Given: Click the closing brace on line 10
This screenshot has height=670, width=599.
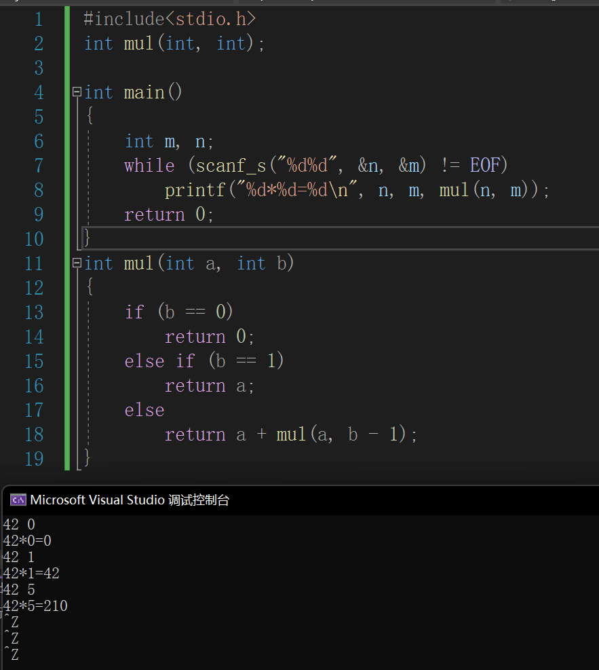Looking at the screenshot, I should [87, 238].
